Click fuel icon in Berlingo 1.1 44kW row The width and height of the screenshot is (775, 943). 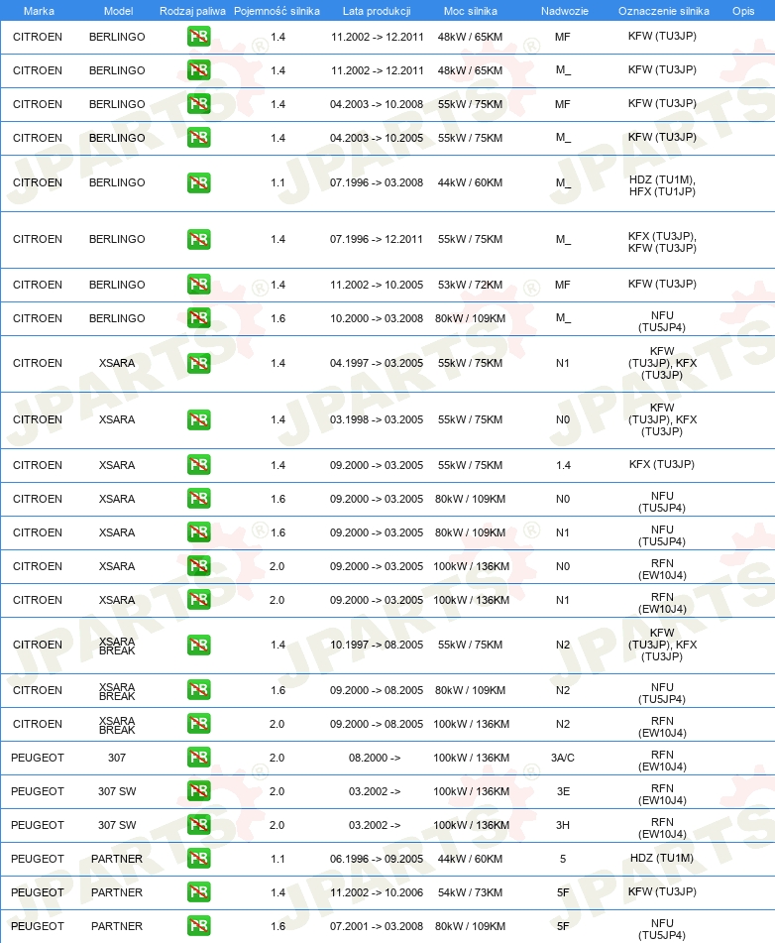199,182
